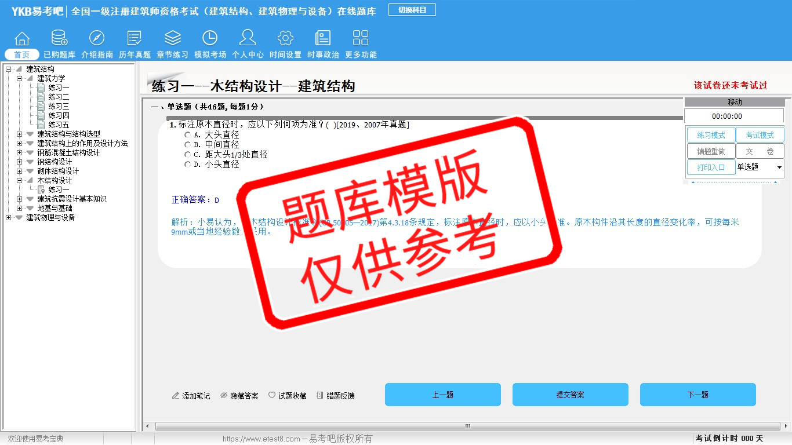Click the 打印入口 button
Viewport: 792px width, 445px height.
[x=711, y=167]
